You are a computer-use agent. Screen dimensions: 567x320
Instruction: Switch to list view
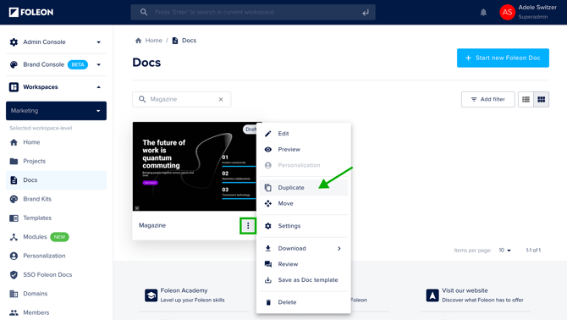coord(526,99)
